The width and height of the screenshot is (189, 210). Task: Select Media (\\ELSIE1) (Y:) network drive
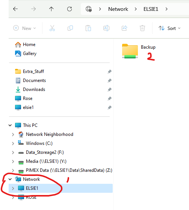point(42,161)
